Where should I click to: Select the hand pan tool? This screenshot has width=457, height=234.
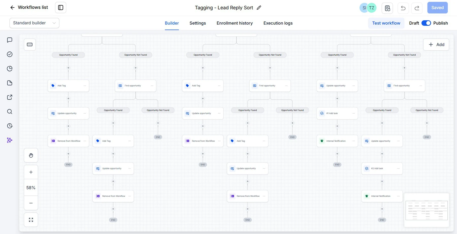pyautogui.click(x=31, y=155)
